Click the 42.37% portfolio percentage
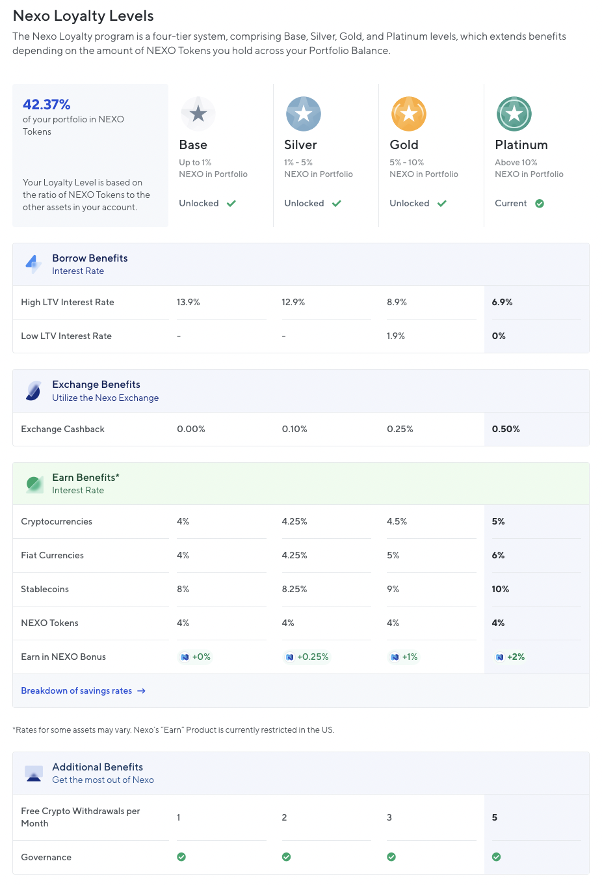Viewport: 602px width, 885px height. coord(47,105)
